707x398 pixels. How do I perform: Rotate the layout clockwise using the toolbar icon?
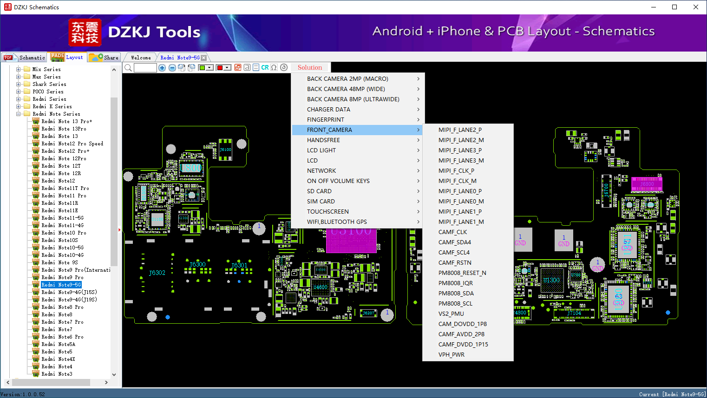(x=182, y=68)
